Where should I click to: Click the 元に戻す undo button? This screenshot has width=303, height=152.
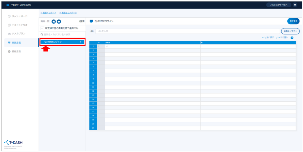[x=268, y=38]
